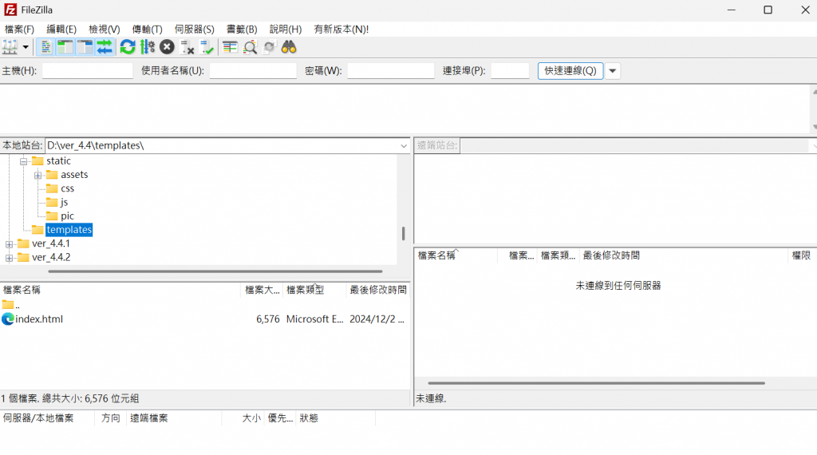Open quickconnect history dropdown arrow

[x=613, y=71]
